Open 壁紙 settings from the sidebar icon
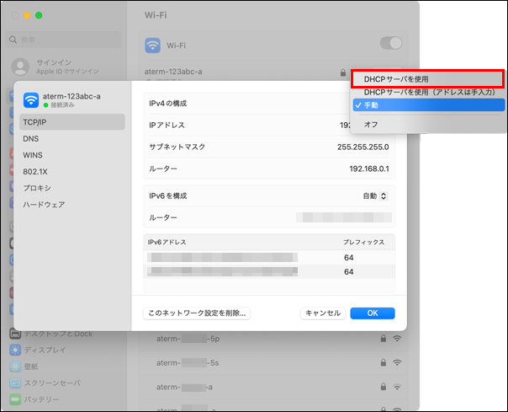Image resolution: width=508 pixels, height=412 pixels. click(15, 367)
